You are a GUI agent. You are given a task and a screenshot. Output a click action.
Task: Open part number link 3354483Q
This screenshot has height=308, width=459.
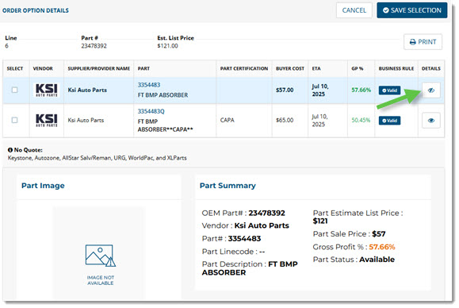click(151, 112)
